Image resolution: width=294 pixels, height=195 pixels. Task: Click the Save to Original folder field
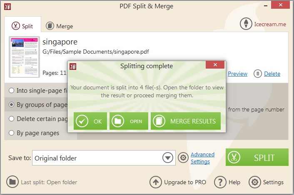104,158
